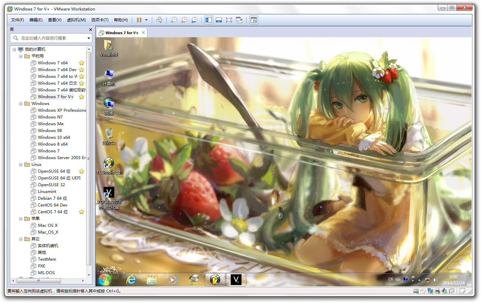Screen dimensions: 481x303
Task: Open Windows Explorer from guest taskbar
Action: coord(152,280)
